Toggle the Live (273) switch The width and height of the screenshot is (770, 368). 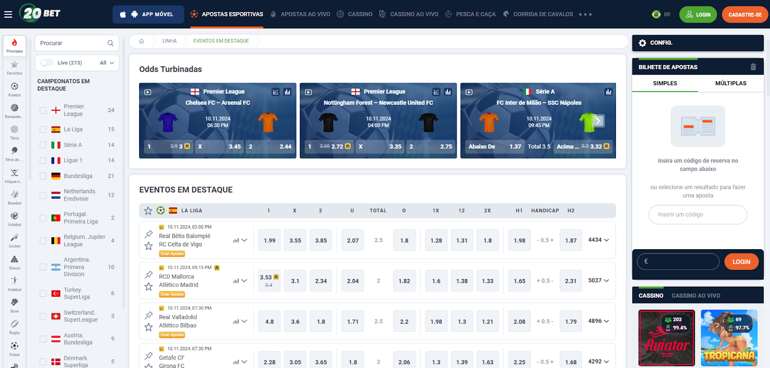(x=47, y=63)
